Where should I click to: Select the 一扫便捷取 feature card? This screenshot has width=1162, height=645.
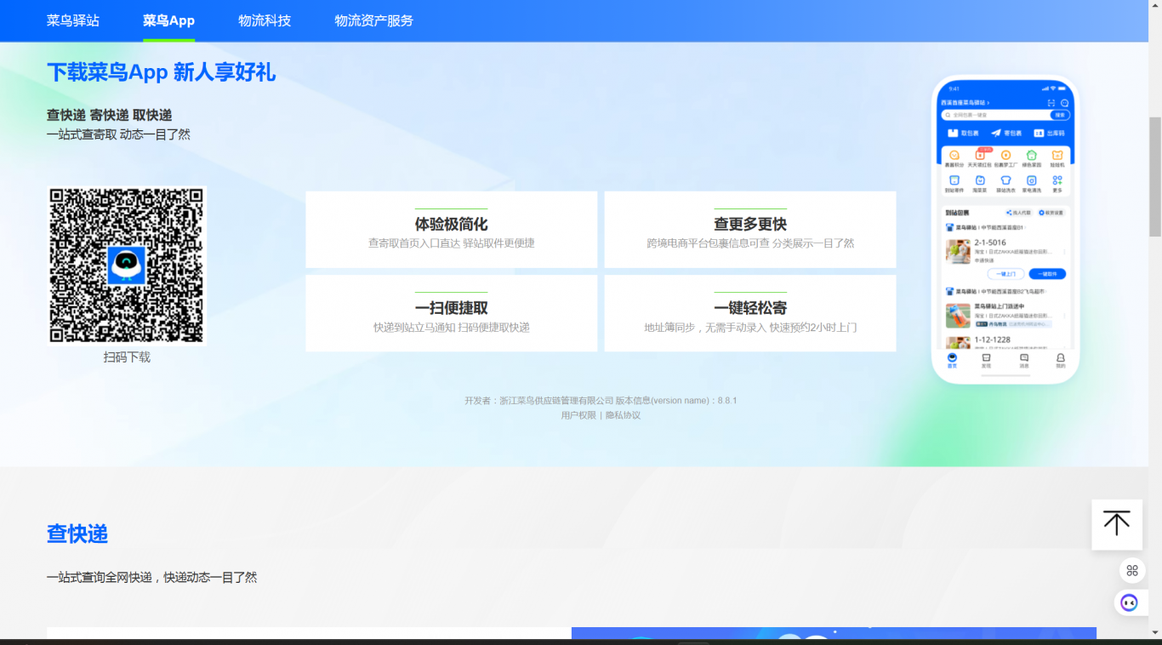pos(451,313)
